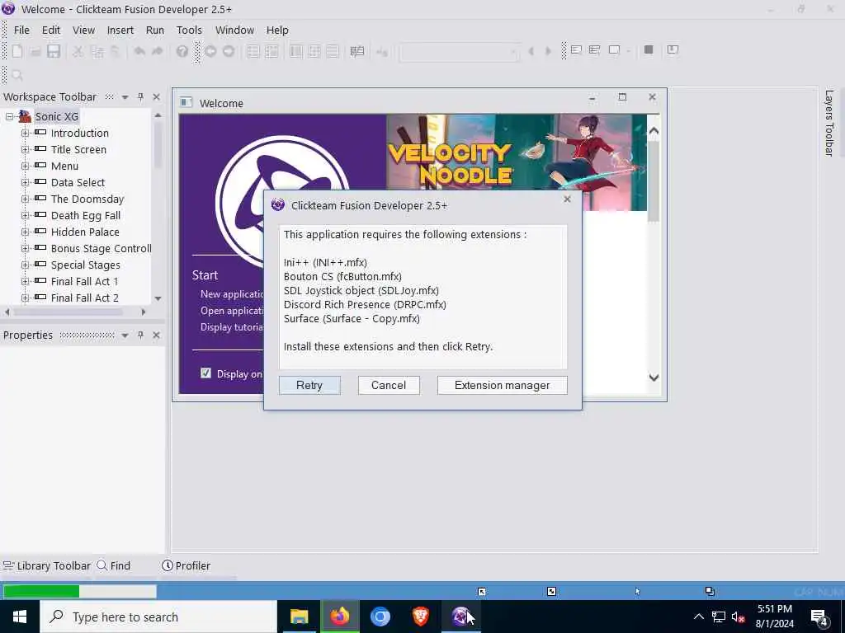Expand the Hidden Palace frame node
845x633 pixels.
(25, 232)
